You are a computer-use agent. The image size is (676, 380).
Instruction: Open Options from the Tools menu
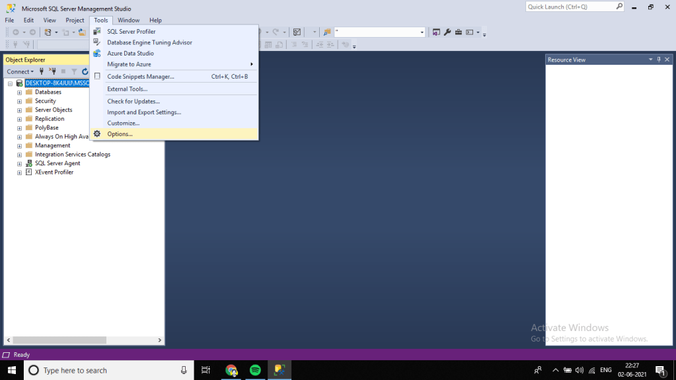[120, 134]
